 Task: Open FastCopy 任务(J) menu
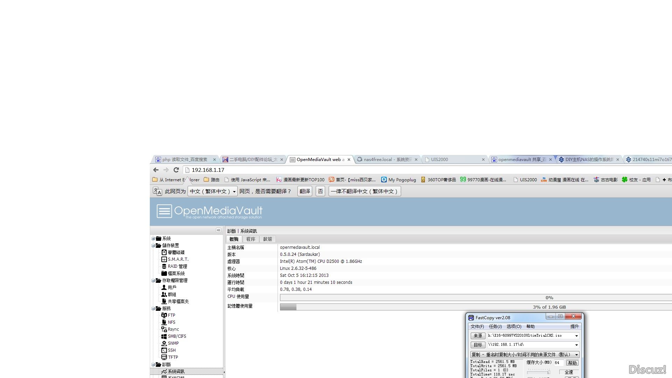495,327
